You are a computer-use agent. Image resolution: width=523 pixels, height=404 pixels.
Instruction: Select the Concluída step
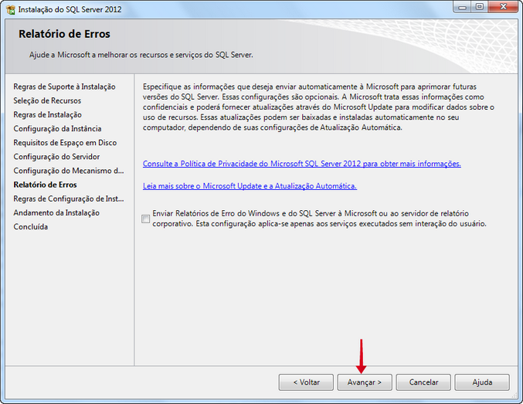click(x=31, y=227)
